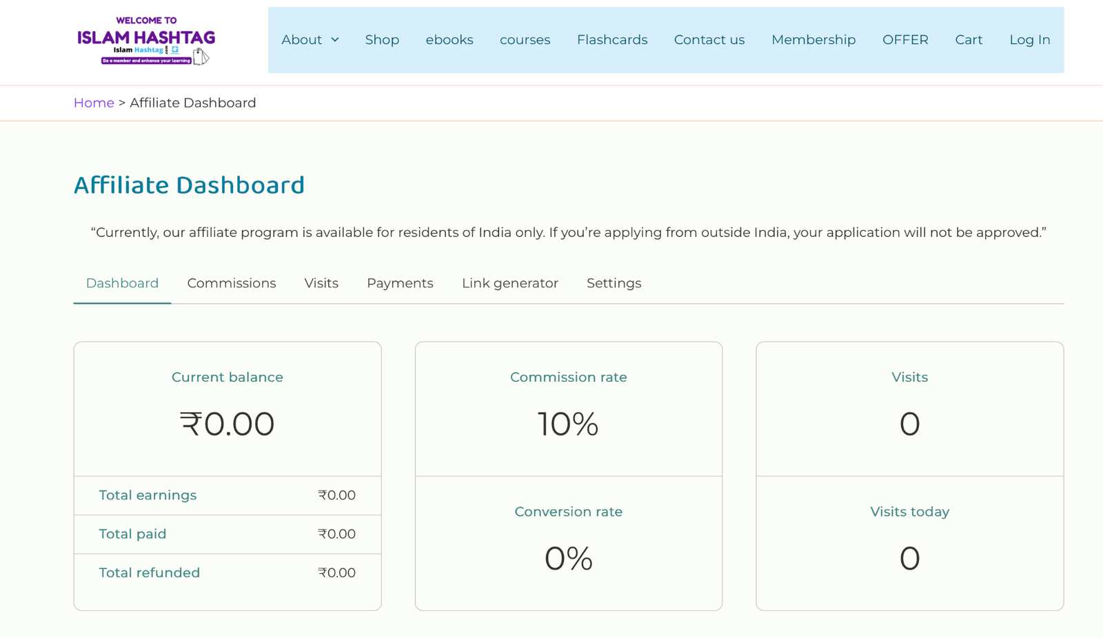Open the Flashcards page
The height and width of the screenshot is (638, 1103).
point(612,40)
